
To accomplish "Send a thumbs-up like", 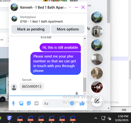I will pyautogui.click(x=82, y=104).
